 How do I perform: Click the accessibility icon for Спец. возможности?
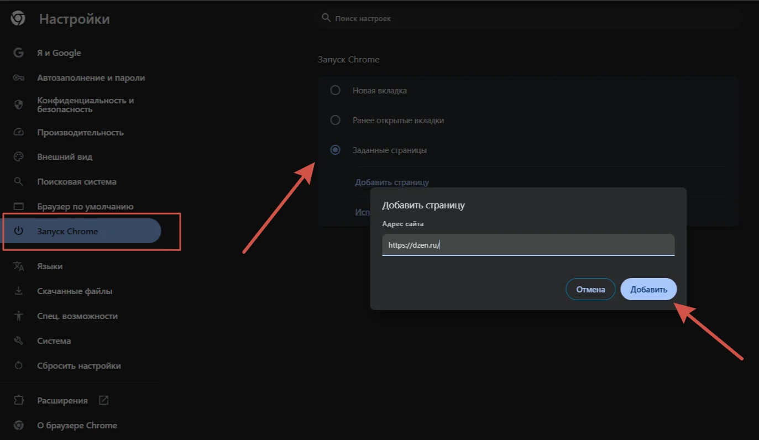(x=19, y=316)
